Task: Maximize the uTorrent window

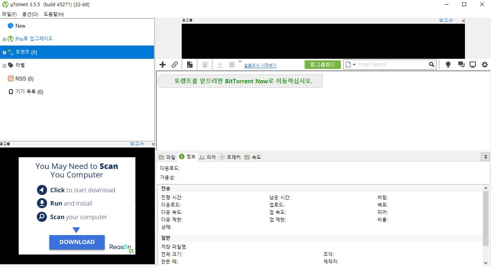Action: point(464,4)
